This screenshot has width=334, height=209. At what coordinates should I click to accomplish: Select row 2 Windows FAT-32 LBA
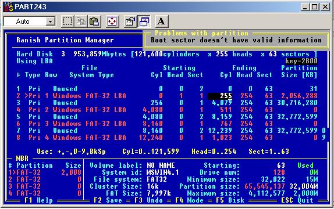click(x=167, y=96)
